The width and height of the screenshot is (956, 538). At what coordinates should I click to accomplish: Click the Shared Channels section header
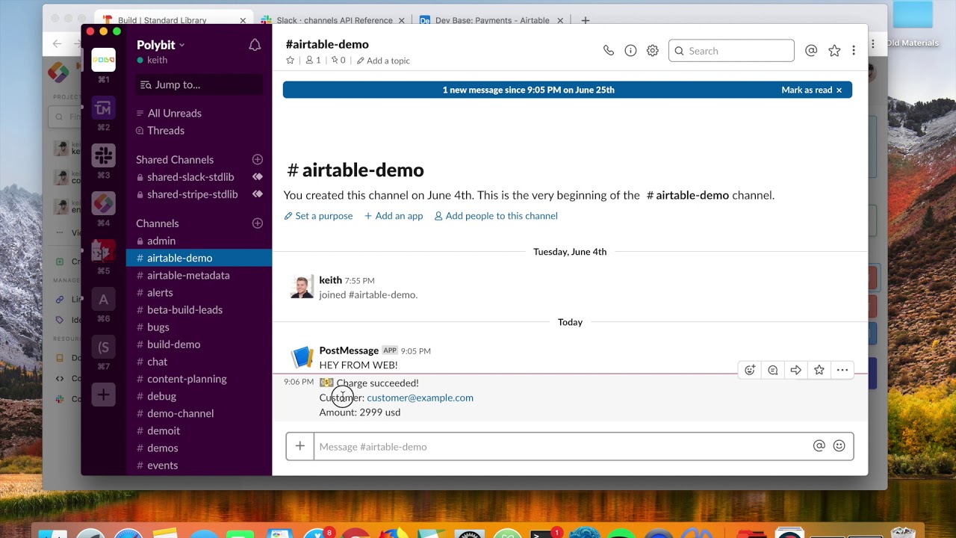point(175,159)
